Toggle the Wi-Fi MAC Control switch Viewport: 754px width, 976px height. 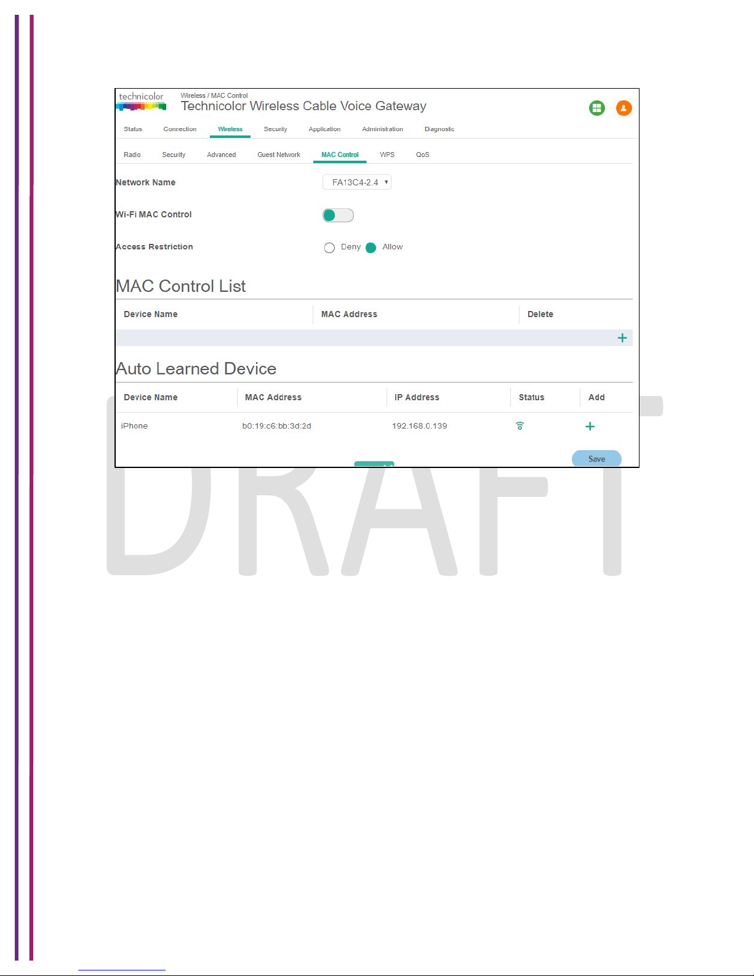338,215
